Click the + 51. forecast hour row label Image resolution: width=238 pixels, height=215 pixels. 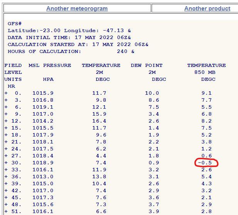(x=13, y=212)
